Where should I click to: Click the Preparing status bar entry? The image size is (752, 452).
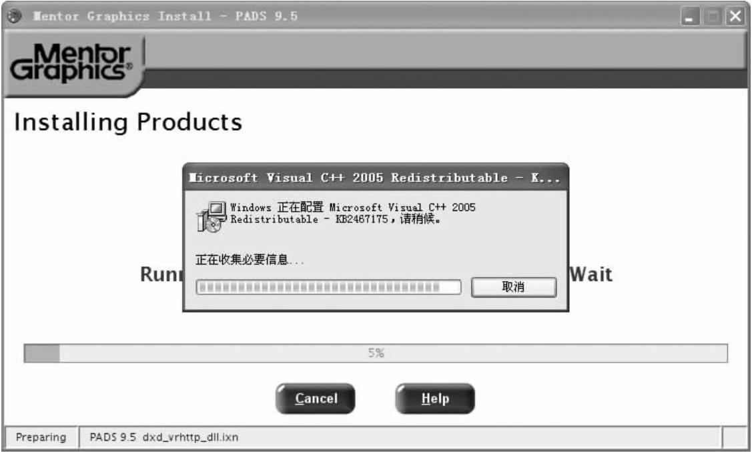pos(41,437)
